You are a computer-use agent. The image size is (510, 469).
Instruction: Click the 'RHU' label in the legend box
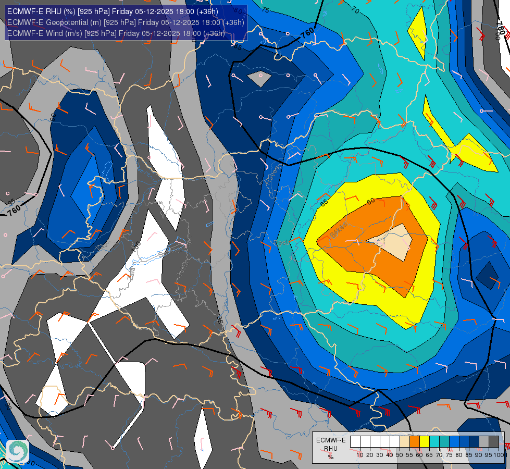click(331, 449)
